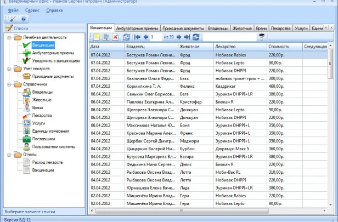
Task: Go to the last page arrow
Action: [x=187, y=37]
